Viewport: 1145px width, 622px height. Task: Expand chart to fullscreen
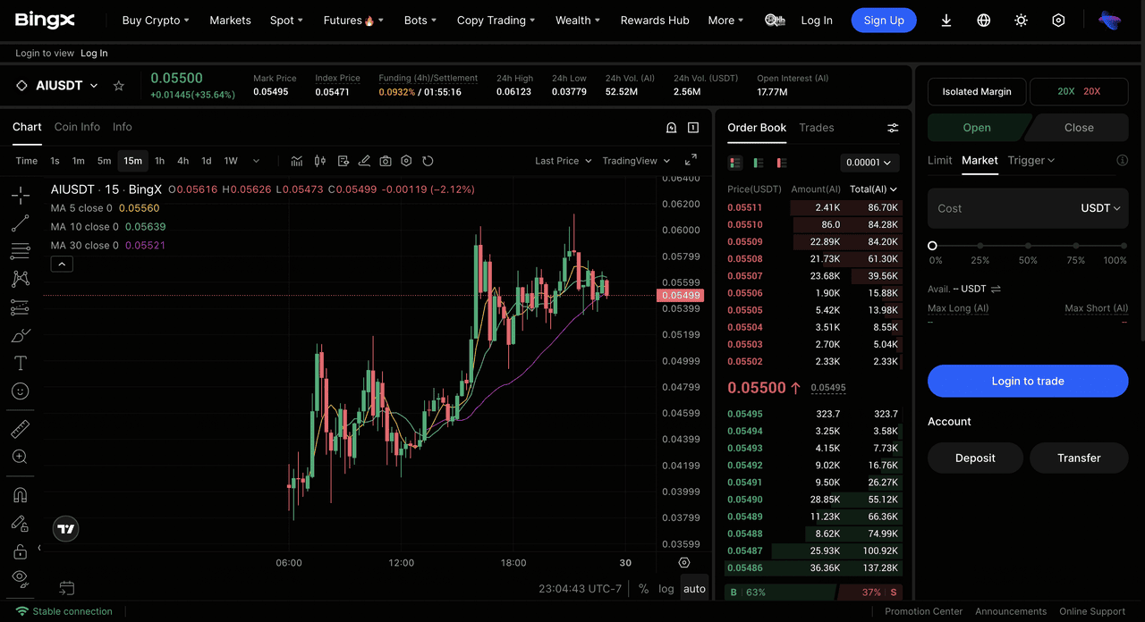(691, 160)
